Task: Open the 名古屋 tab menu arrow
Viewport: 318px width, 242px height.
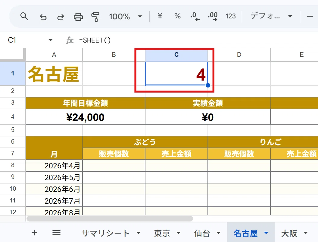Action: point(266,233)
